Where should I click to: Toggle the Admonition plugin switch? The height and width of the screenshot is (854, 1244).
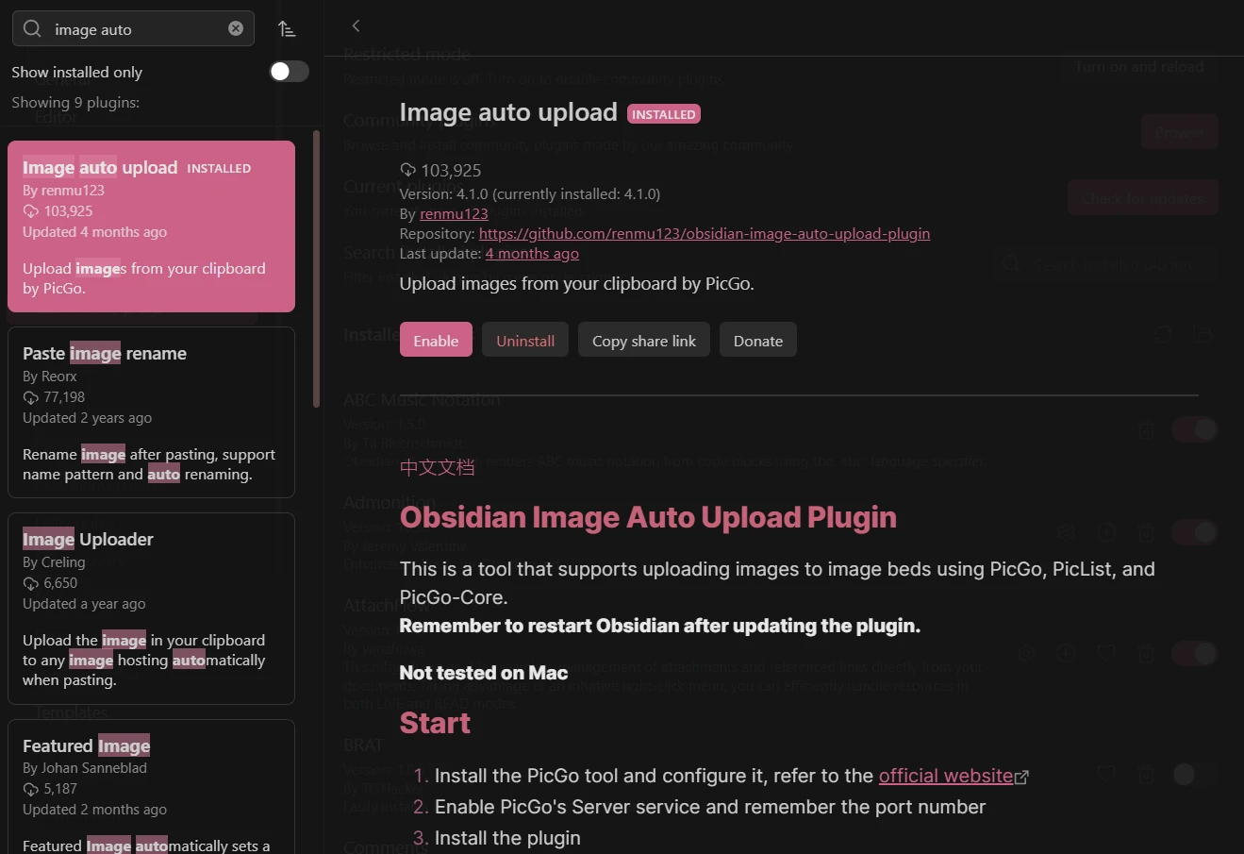coord(1194,532)
